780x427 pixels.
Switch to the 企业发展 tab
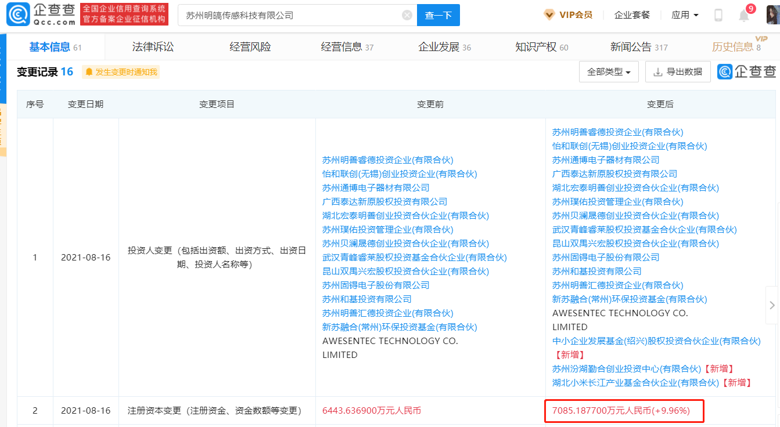[x=445, y=47]
